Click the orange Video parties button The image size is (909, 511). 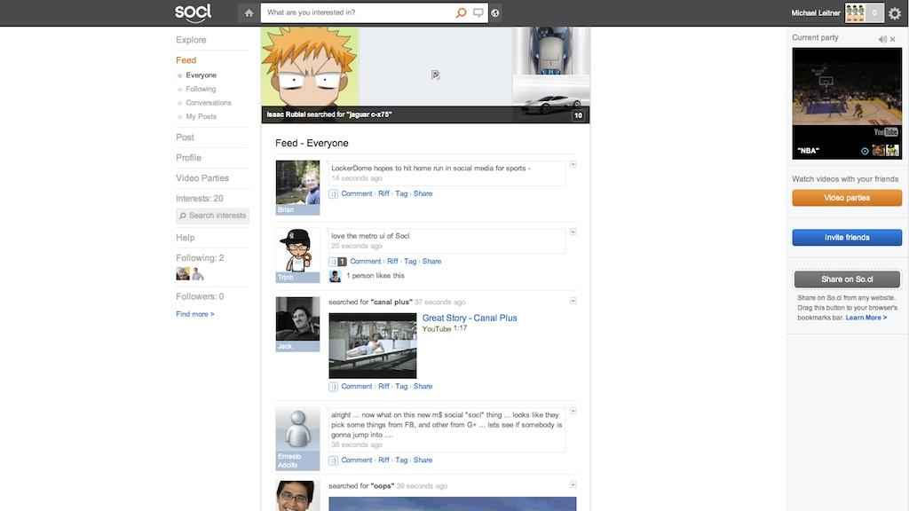(x=847, y=198)
